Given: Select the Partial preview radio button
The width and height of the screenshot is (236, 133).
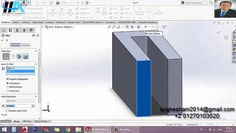Looking at the screenshot, I should click(7, 87).
